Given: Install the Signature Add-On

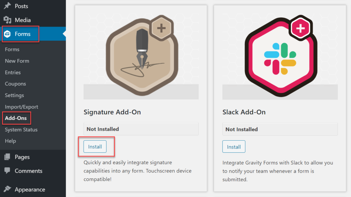Looking at the screenshot, I should (95, 146).
